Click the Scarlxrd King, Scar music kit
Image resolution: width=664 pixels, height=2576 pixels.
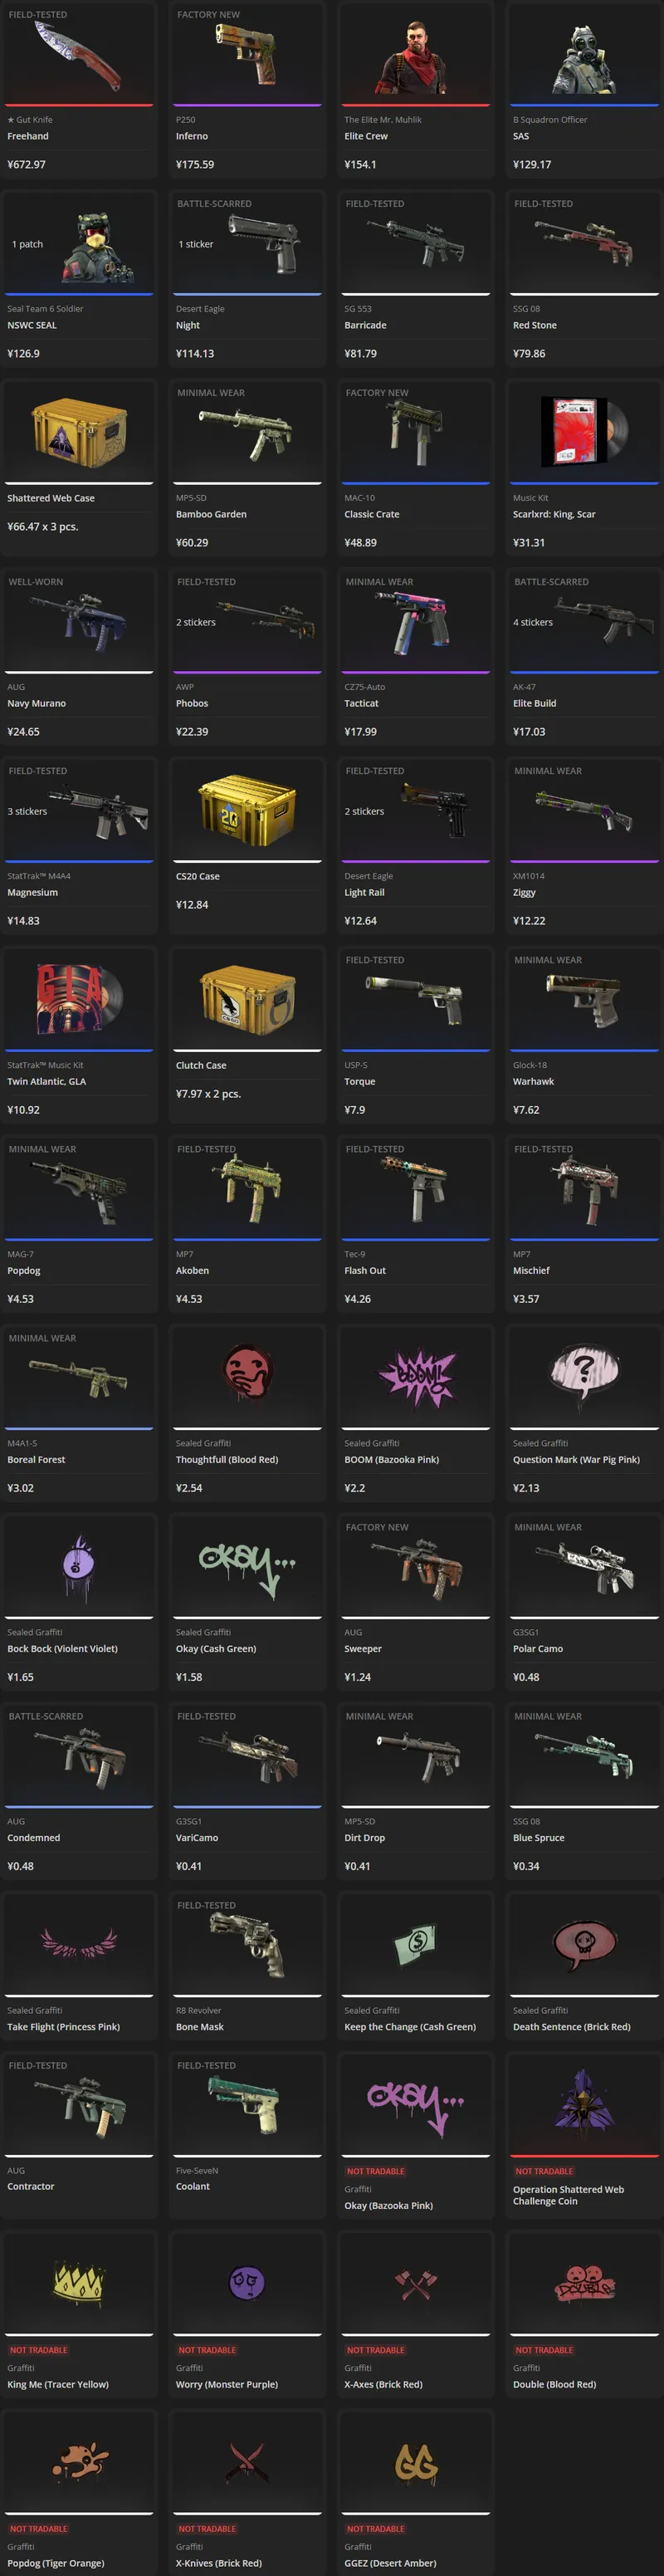[x=583, y=467]
